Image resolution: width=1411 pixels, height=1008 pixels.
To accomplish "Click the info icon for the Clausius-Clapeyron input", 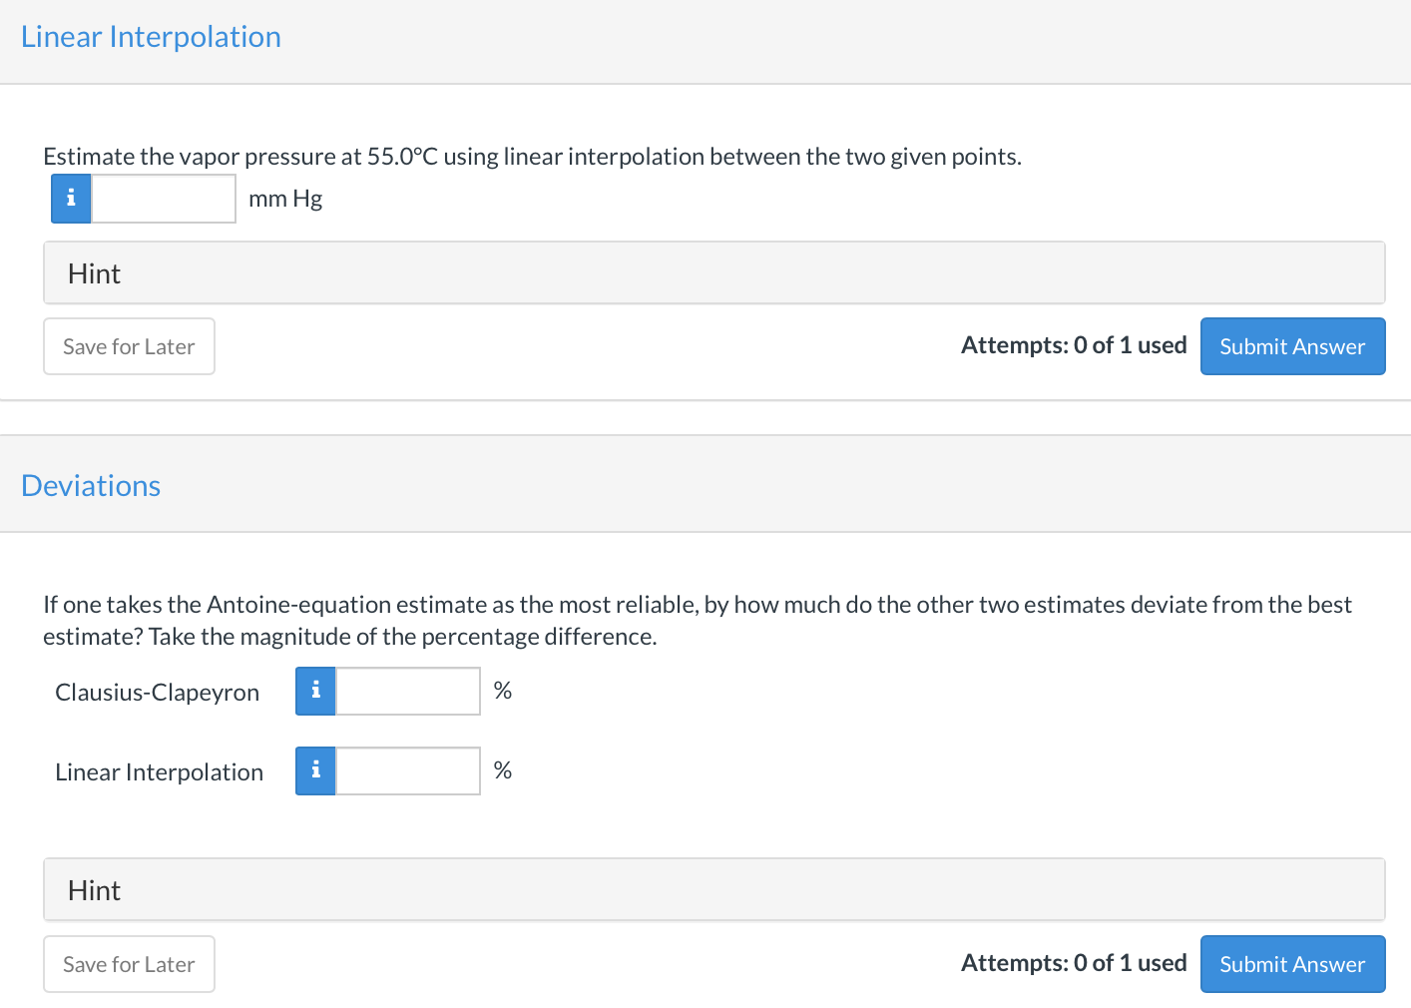I will [x=315, y=691].
